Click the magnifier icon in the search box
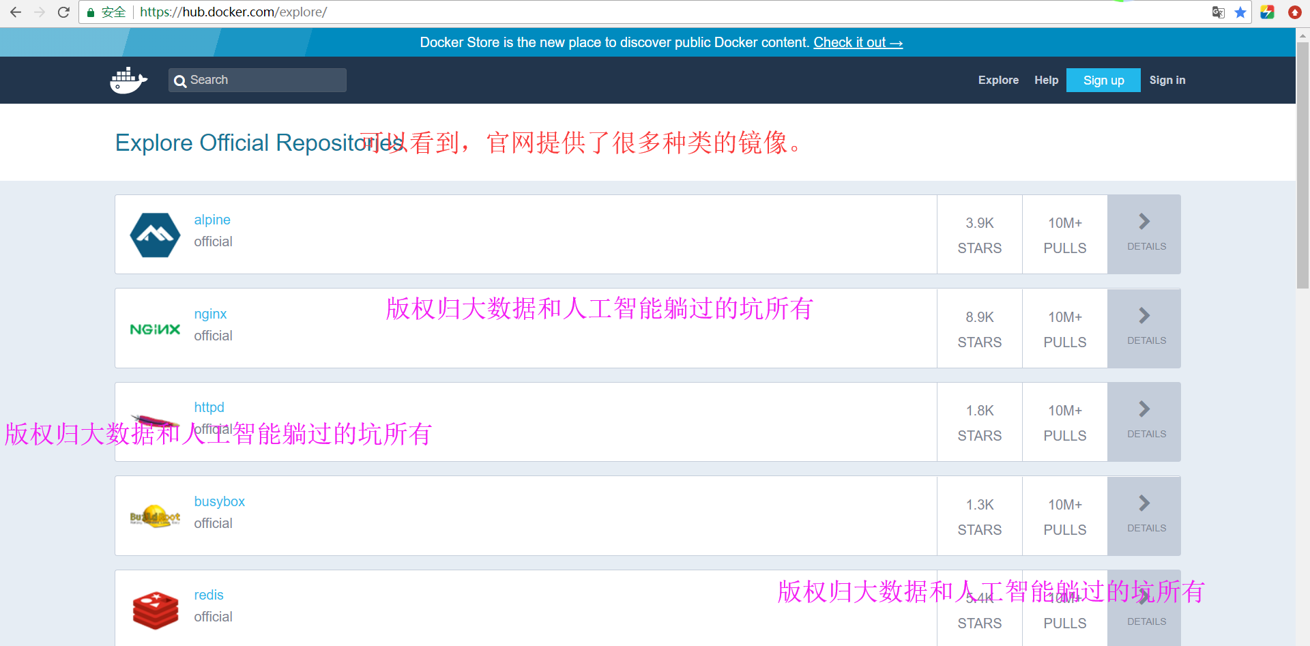Image resolution: width=1310 pixels, height=646 pixels. click(x=180, y=81)
